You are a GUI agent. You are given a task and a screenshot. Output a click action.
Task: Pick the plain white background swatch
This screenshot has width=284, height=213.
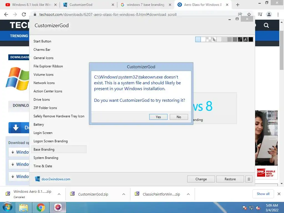click(x=203, y=39)
